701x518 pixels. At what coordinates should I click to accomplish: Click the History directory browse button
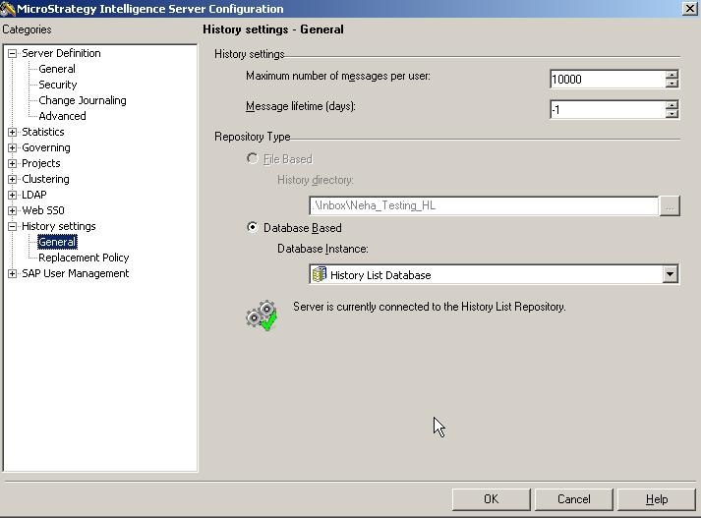point(670,206)
